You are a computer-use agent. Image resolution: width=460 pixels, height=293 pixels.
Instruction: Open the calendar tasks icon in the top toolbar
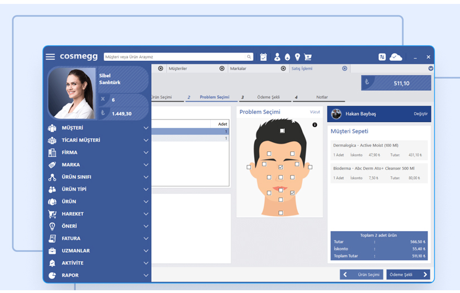pyautogui.click(x=263, y=57)
